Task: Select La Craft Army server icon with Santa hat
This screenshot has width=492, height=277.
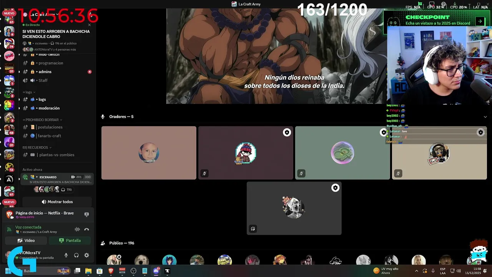Action: (9, 190)
